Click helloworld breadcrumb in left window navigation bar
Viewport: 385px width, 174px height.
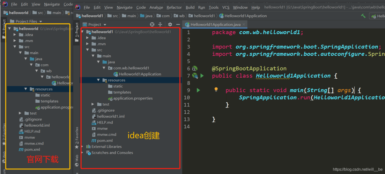[16, 13]
